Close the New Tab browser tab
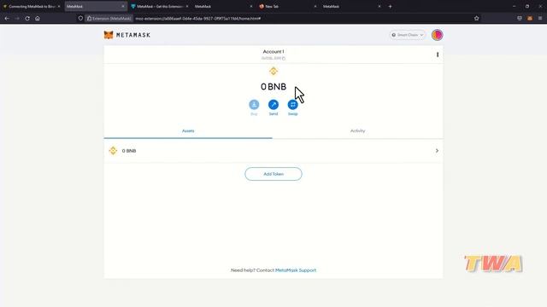This screenshot has width=547, height=307. tap(315, 6)
